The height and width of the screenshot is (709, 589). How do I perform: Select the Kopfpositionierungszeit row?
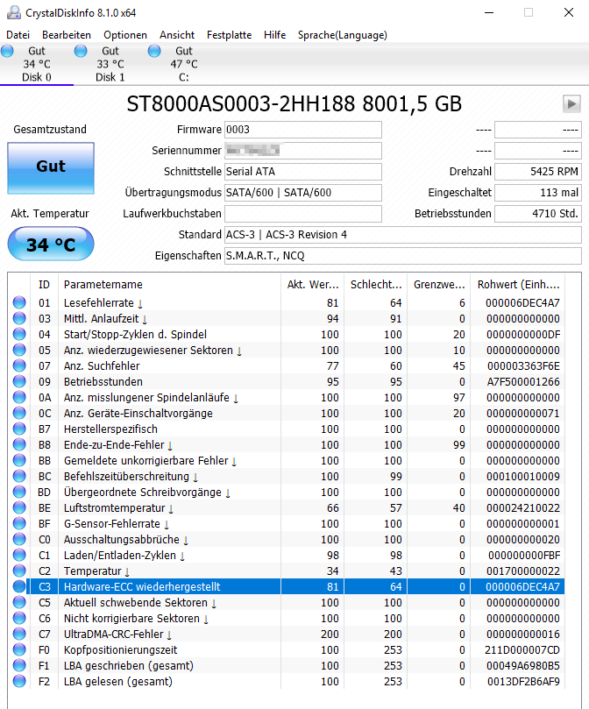(x=287, y=649)
